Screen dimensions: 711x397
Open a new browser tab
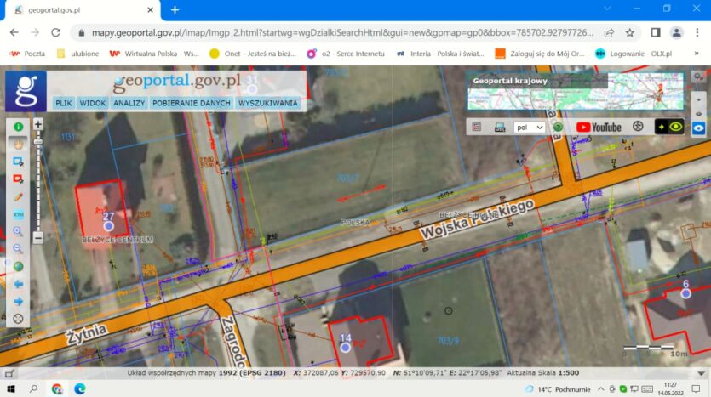click(175, 9)
